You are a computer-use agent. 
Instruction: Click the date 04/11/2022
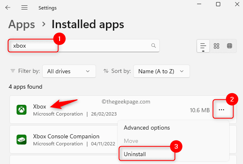coord(103,144)
